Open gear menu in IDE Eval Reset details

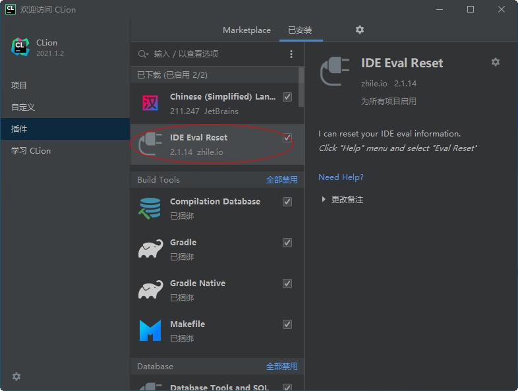point(496,62)
